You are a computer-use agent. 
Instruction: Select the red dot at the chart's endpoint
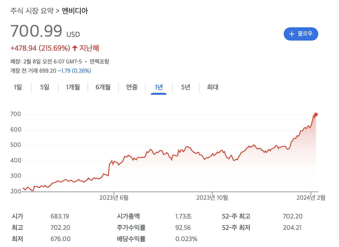click(316, 114)
